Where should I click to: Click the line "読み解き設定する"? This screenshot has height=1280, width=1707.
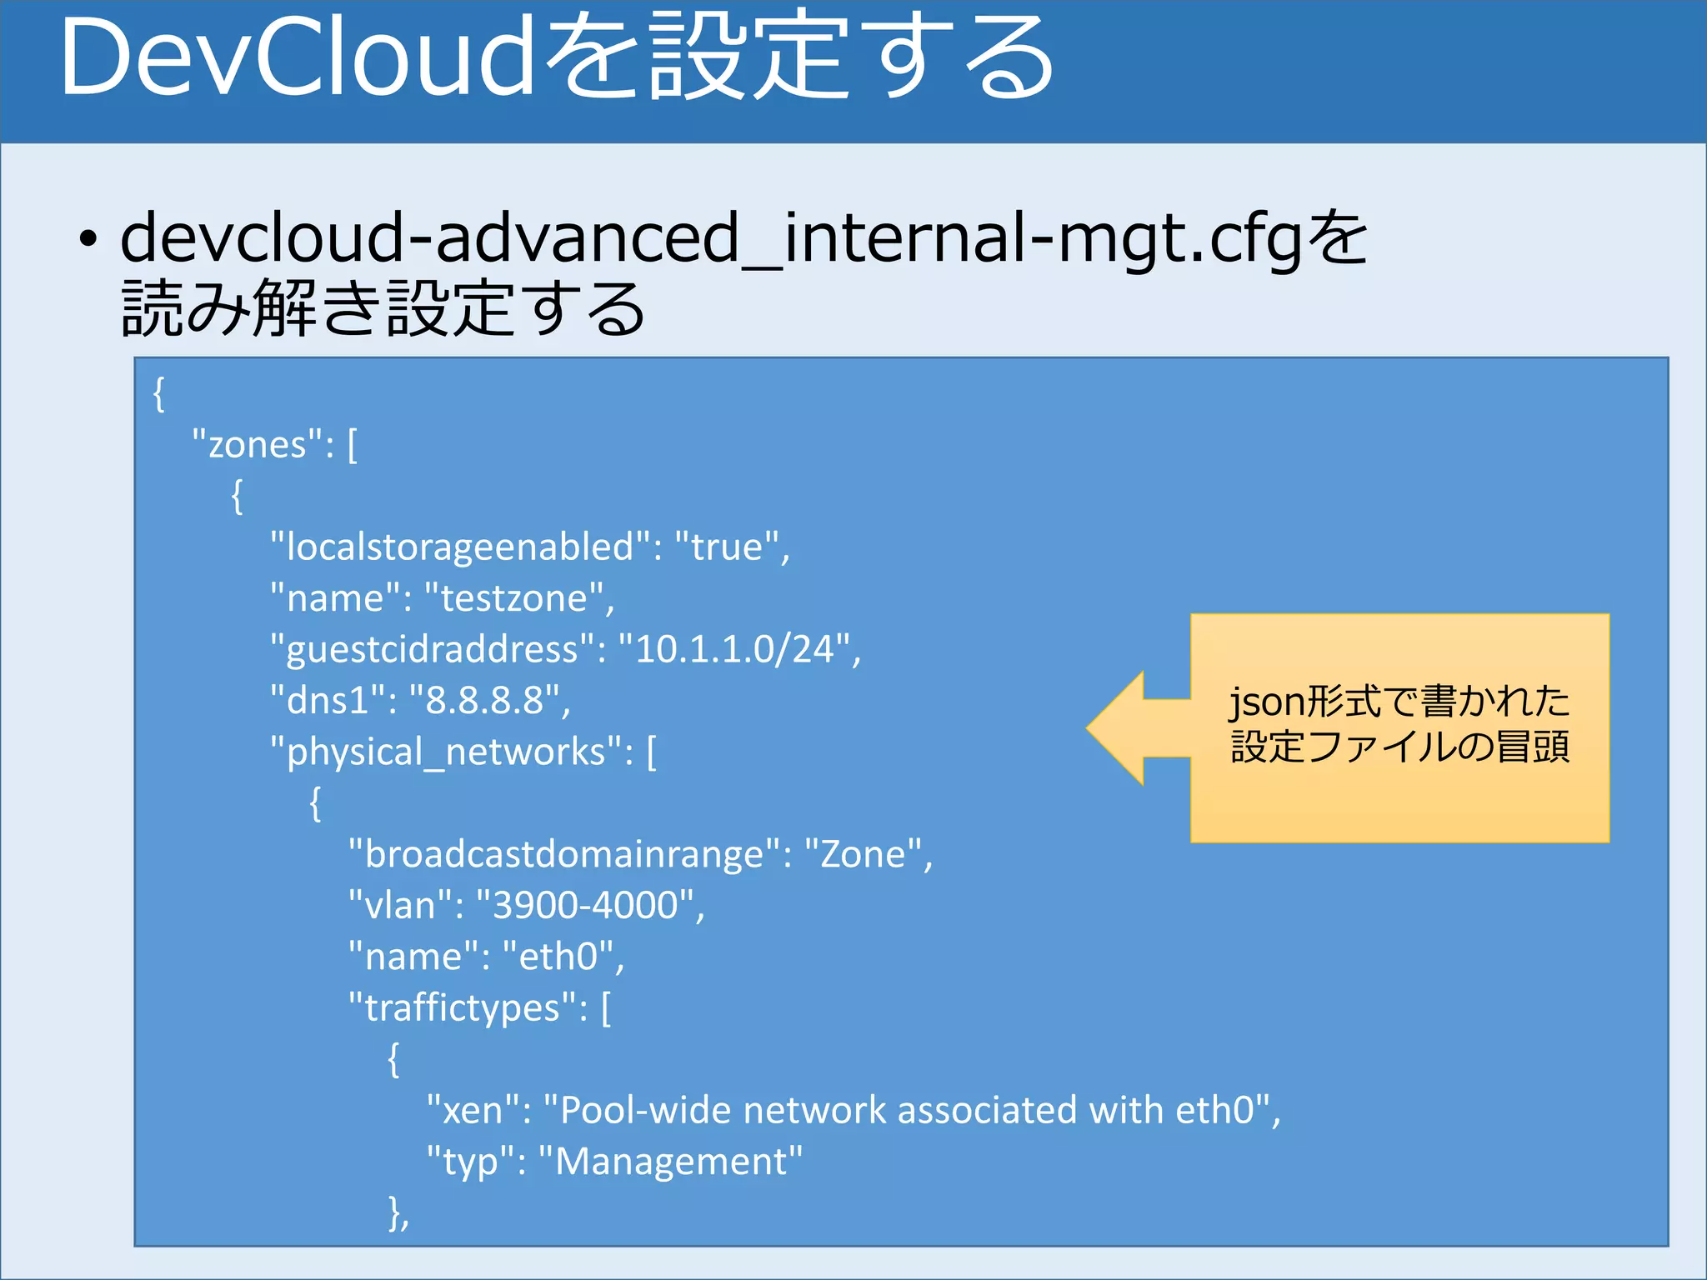click(383, 307)
